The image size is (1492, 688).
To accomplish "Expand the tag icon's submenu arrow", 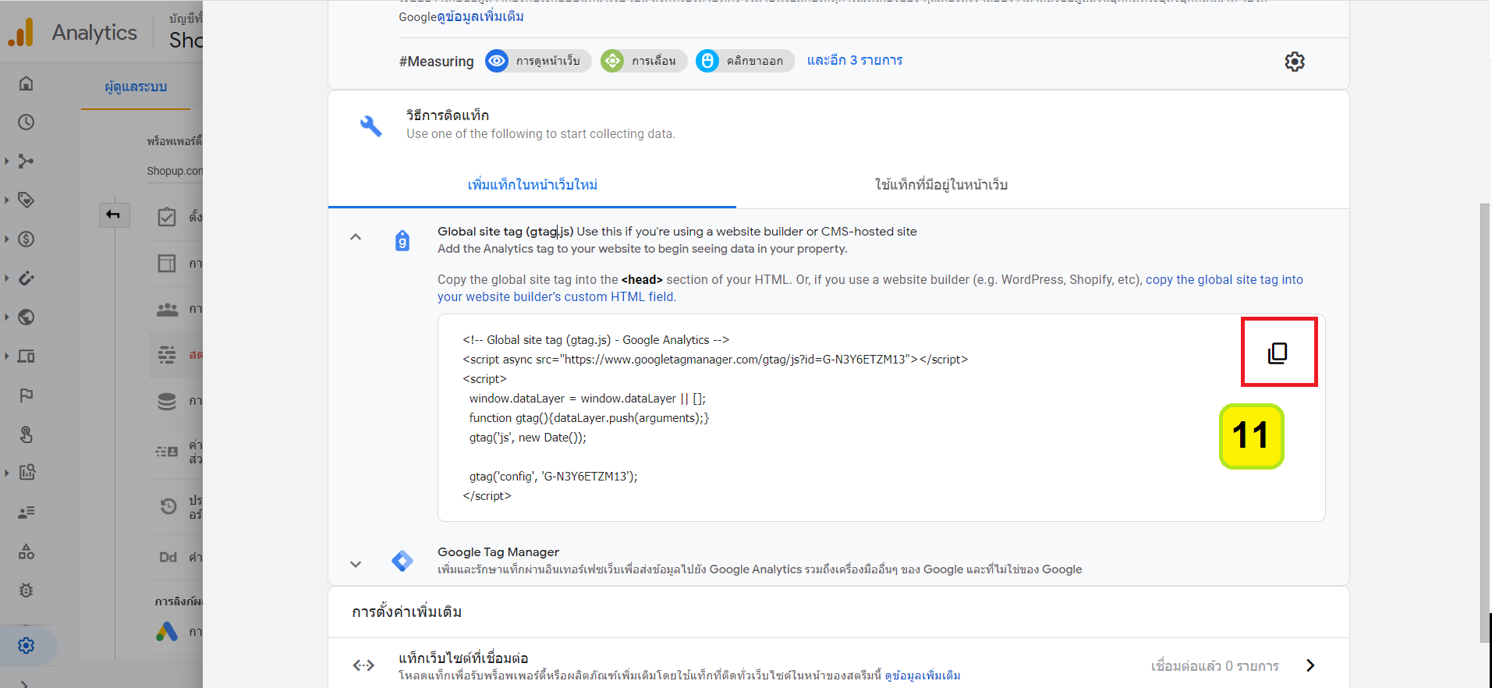I will pyautogui.click(x=7, y=200).
